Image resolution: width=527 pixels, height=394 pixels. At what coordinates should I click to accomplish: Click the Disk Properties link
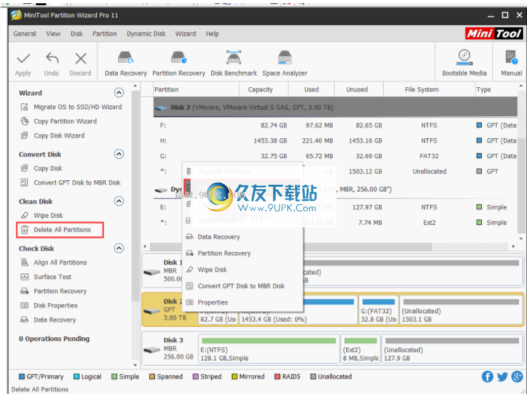pyautogui.click(x=56, y=306)
